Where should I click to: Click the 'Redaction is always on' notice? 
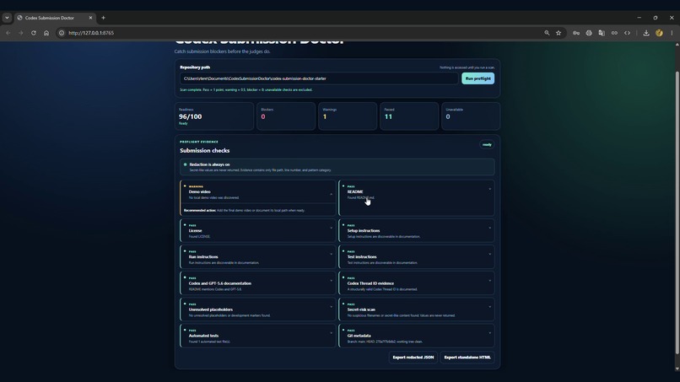337,167
